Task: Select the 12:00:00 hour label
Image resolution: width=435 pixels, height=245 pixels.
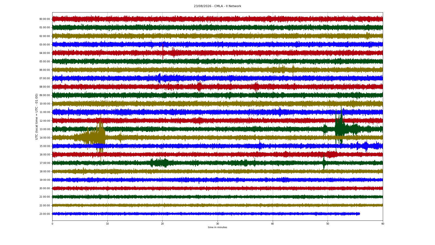Action: pyautogui.click(x=45, y=121)
